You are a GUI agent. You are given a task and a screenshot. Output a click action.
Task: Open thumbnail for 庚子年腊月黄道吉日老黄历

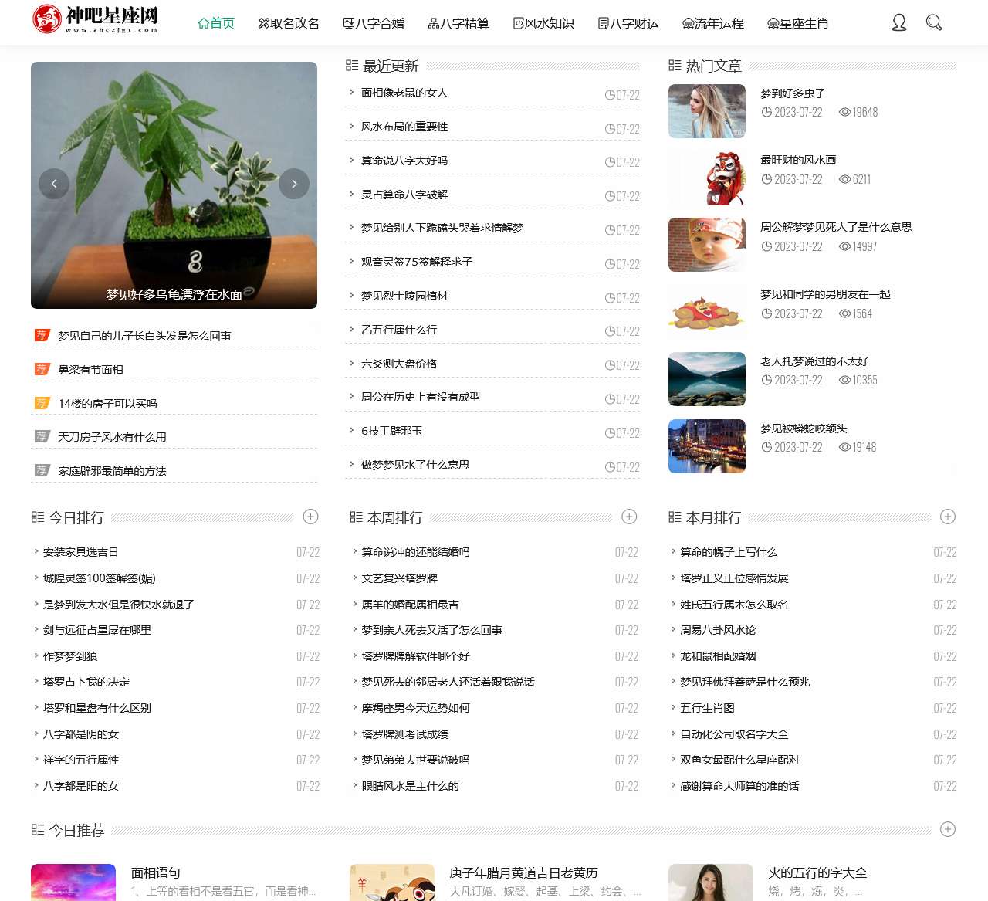[392, 882]
